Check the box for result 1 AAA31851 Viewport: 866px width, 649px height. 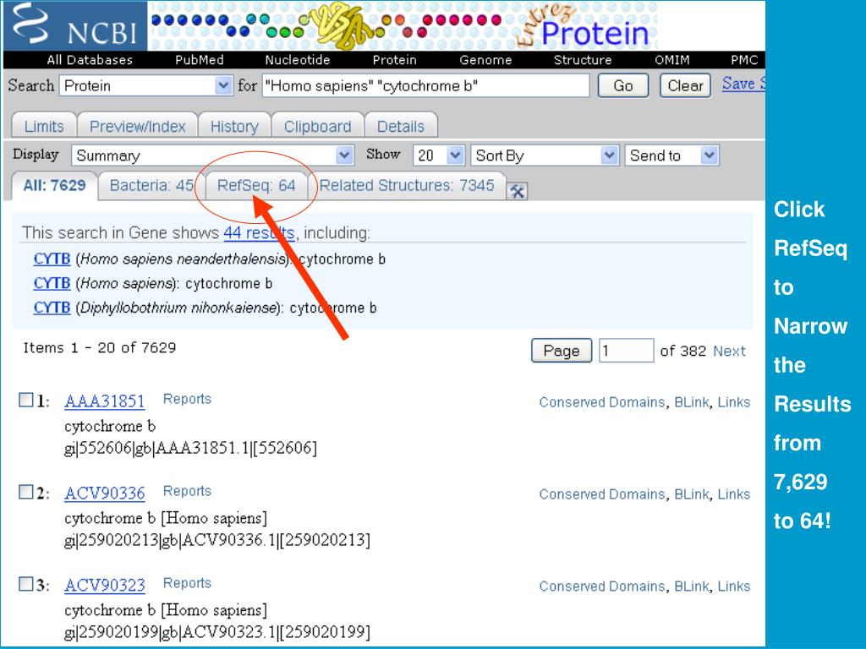click(26, 400)
